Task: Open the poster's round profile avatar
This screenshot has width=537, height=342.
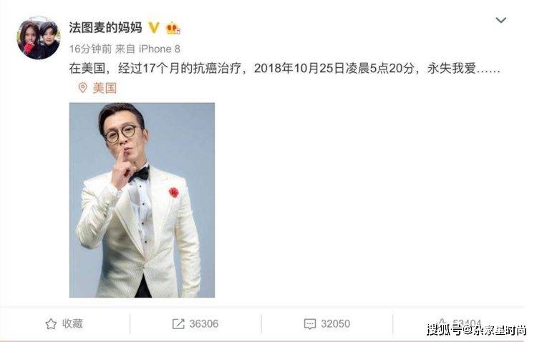Action: coord(39,39)
